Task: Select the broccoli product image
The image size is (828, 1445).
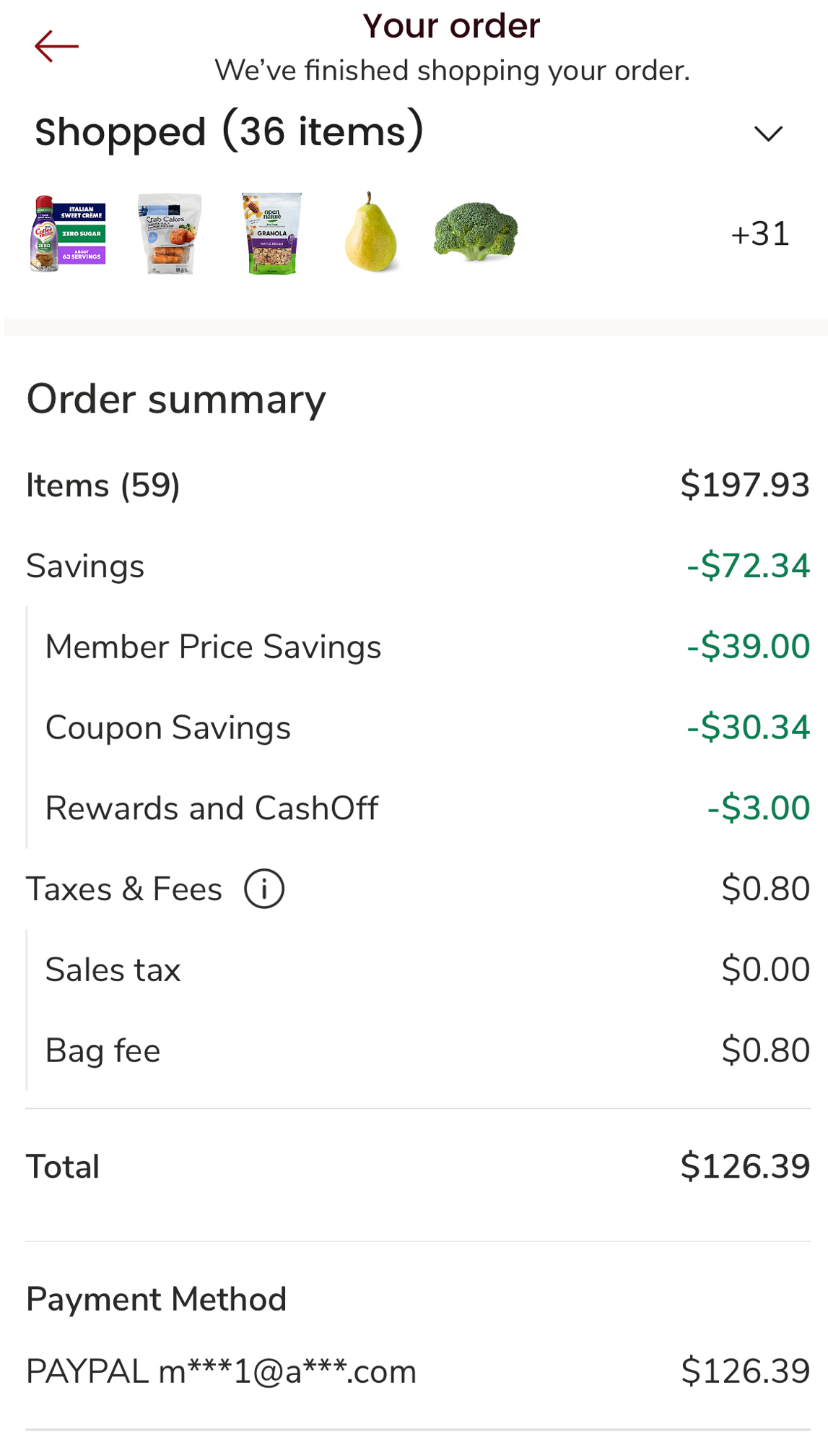Action: coord(476,231)
